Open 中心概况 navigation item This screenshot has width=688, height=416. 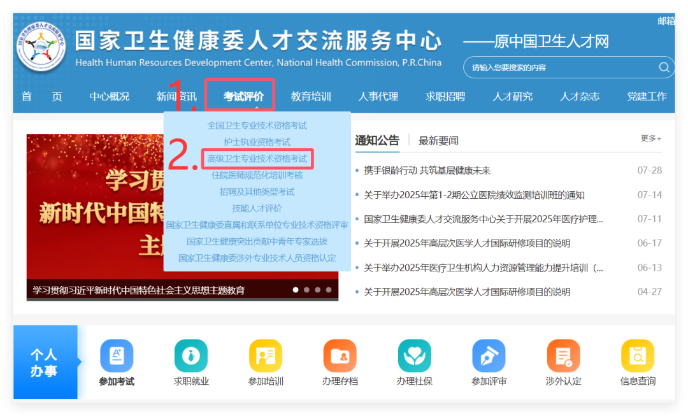pos(110,97)
